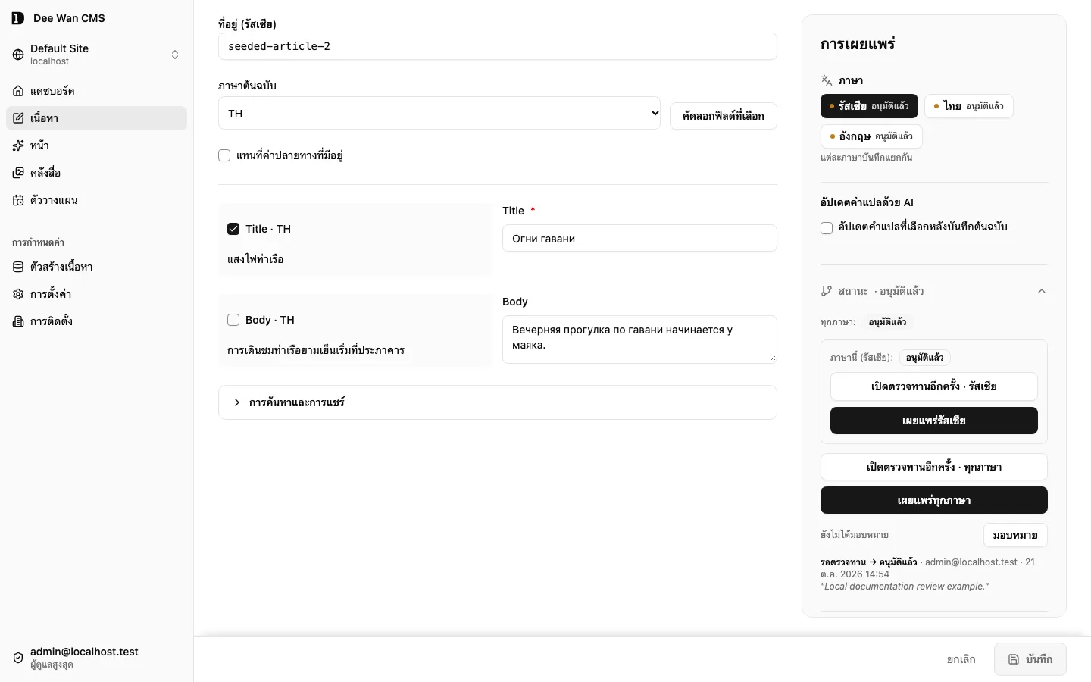The width and height of the screenshot is (1091, 682).
Task: Click the edit icon for เนื้อหา
Action: 18,118
